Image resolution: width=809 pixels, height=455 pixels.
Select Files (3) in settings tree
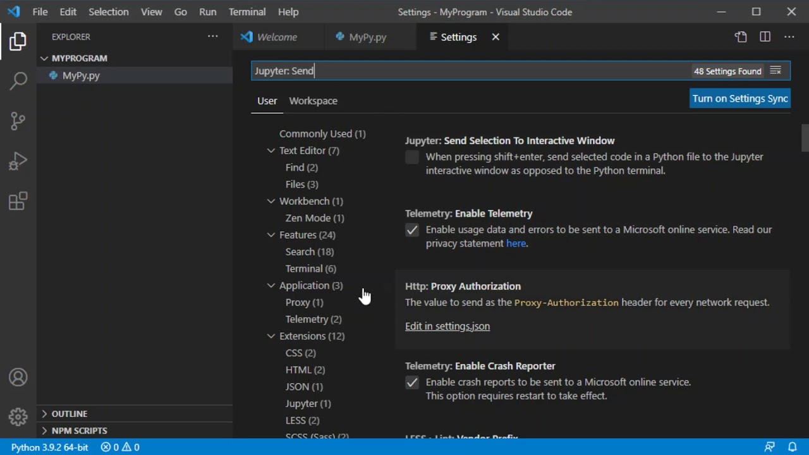(x=301, y=185)
